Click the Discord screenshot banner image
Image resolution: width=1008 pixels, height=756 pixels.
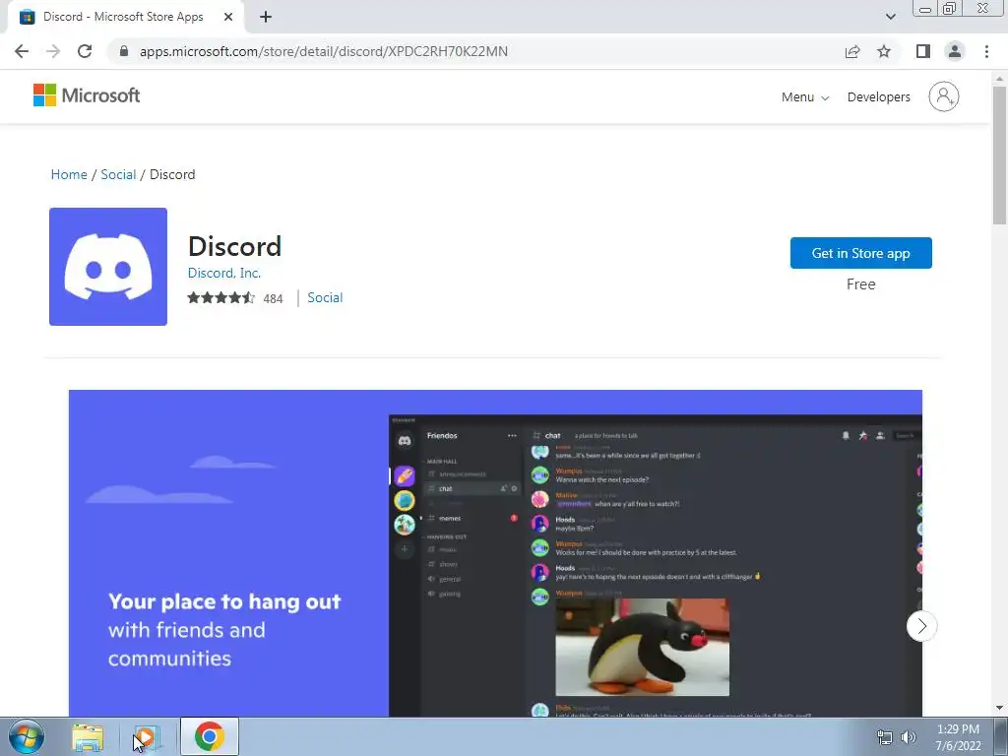pyautogui.click(x=495, y=553)
